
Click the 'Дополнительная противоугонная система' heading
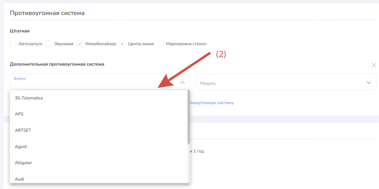(x=57, y=64)
